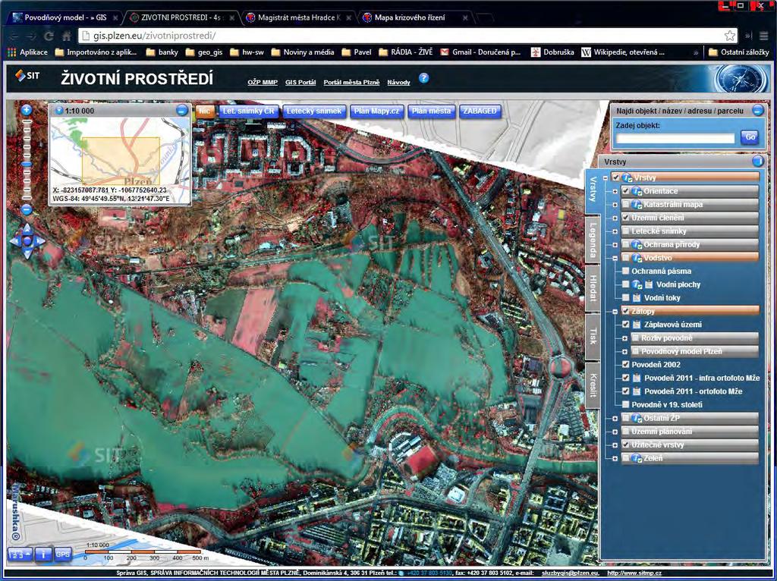Image resolution: width=777 pixels, height=581 pixels.
Task: Click info icon of Vodstvo layer
Action: tap(637, 258)
